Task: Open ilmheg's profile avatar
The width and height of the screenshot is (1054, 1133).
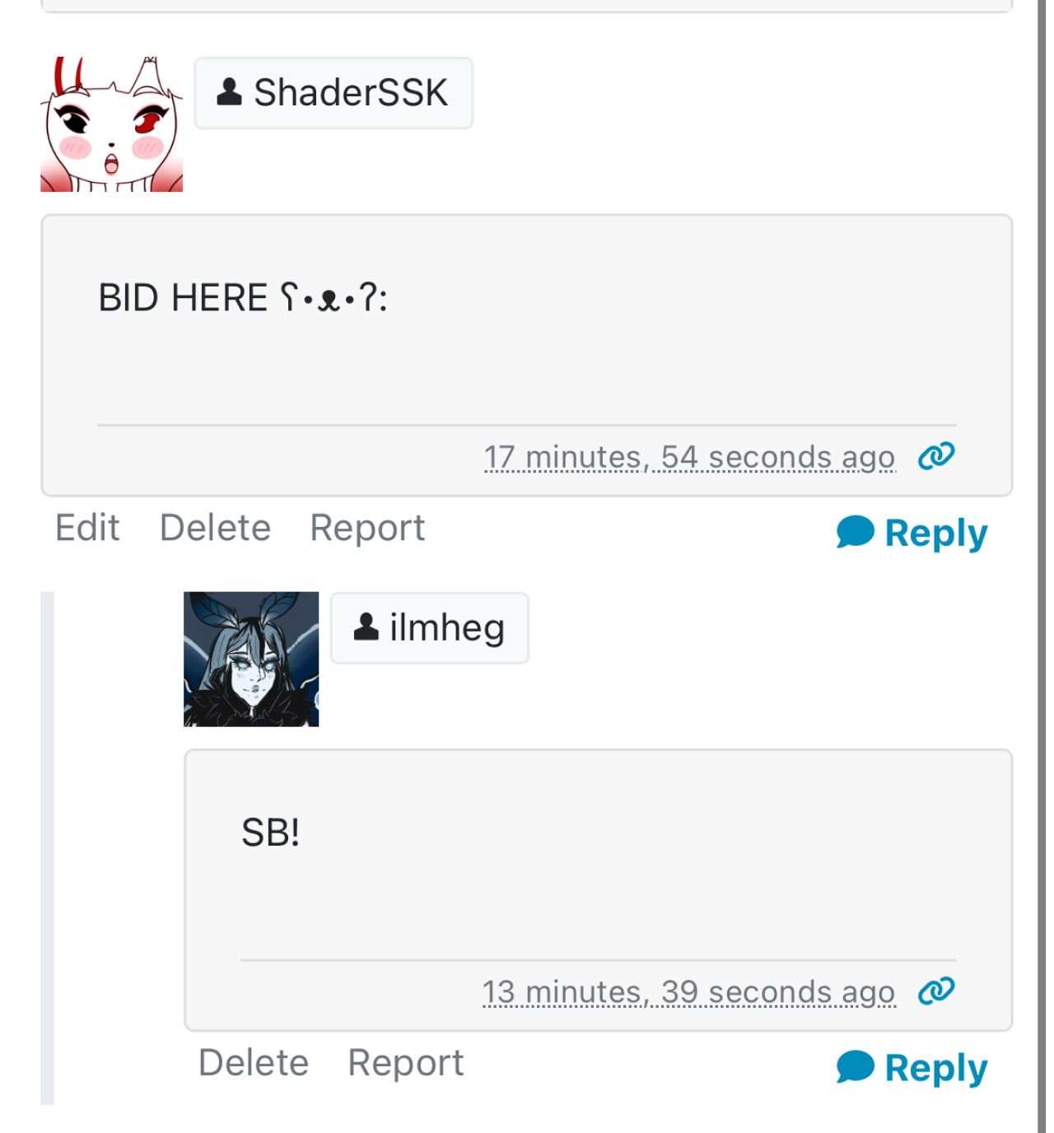Action: (x=251, y=659)
